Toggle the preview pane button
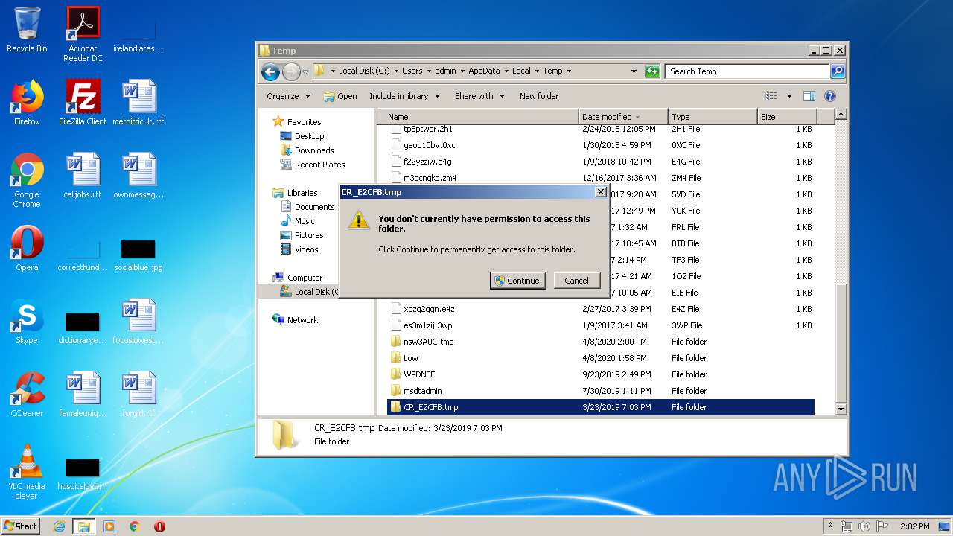Image resolution: width=953 pixels, height=536 pixels. tap(809, 96)
